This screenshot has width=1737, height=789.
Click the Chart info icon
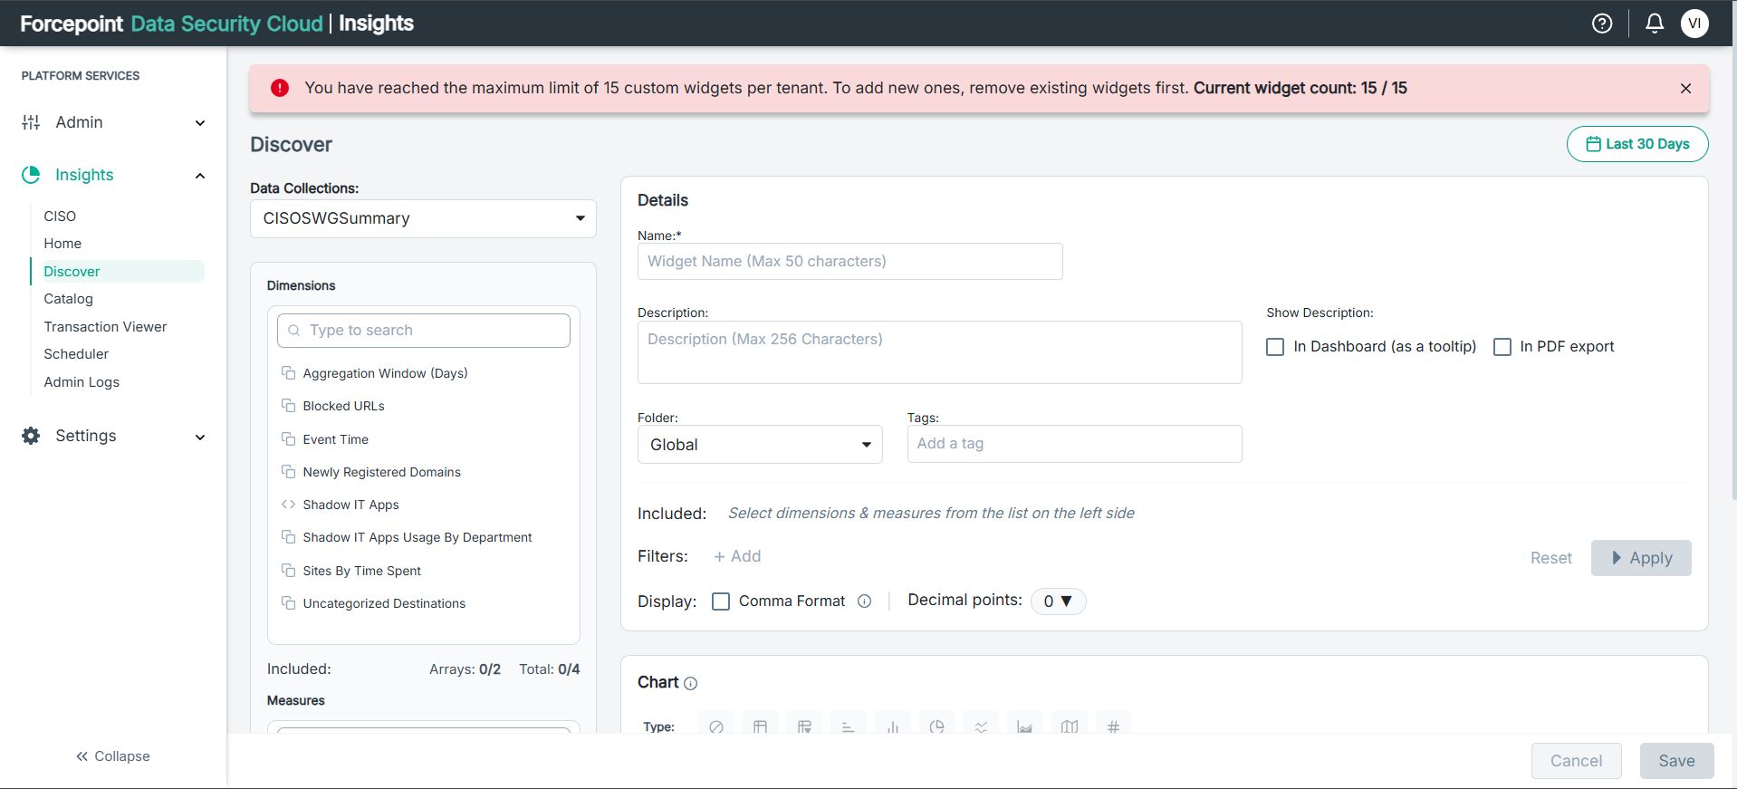691,684
